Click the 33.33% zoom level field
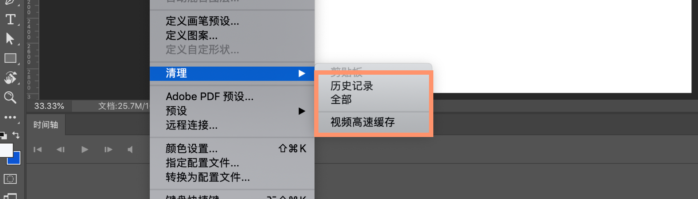The width and height of the screenshot is (698, 199). [x=49, y=106]
